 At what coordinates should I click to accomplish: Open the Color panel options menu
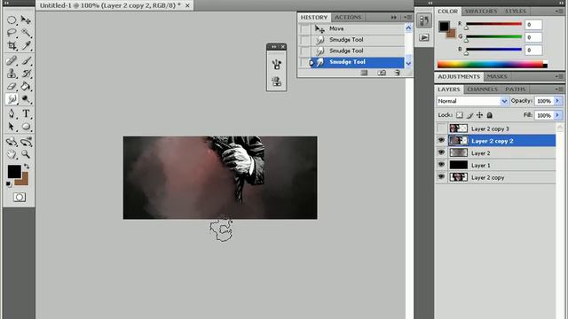click(559, 12)
